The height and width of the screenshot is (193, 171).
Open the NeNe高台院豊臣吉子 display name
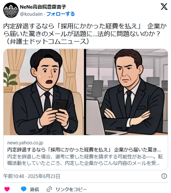coord(43,7)
